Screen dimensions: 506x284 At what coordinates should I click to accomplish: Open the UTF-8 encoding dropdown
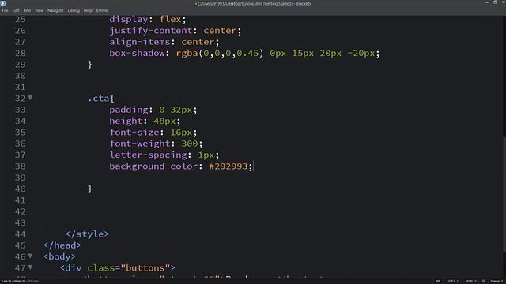[453, 281]
